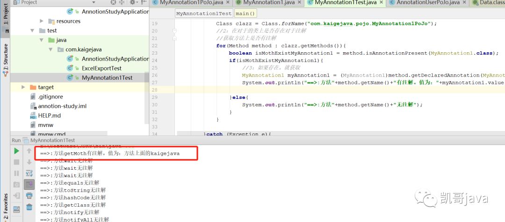Select annotion-study.iml file
Image resolution: width=505 pixels, height=222 pixels.
click(x=62, y=106)
